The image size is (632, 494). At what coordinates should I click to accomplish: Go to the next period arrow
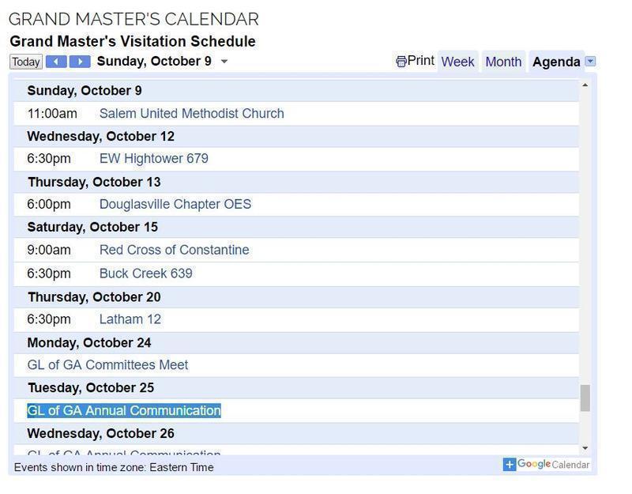coord(80,62)
